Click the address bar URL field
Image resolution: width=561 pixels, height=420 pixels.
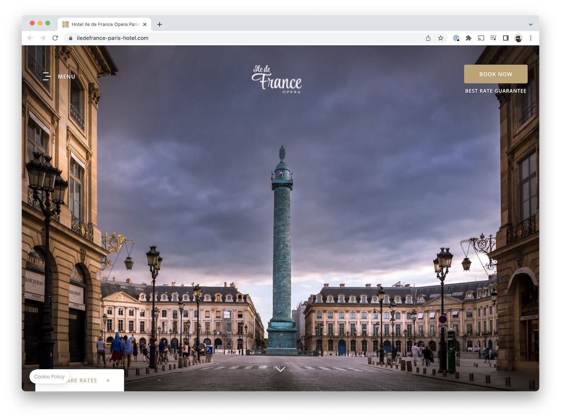[240, 38]
